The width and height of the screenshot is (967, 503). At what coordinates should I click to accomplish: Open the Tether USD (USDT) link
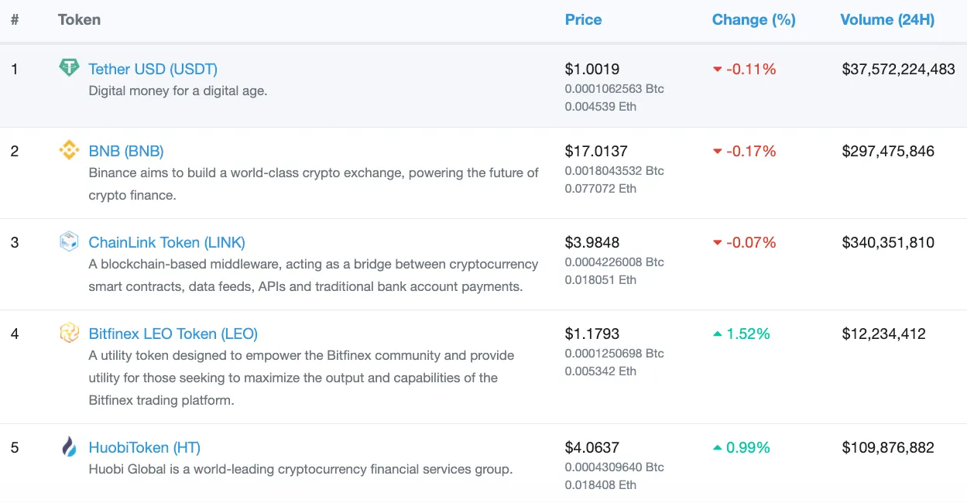tap(153, 69)
